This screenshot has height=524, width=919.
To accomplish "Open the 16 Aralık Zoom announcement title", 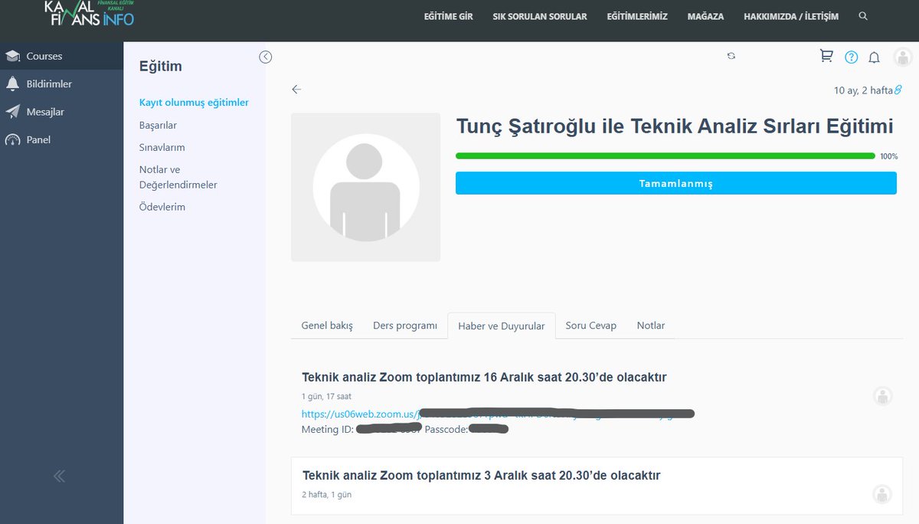I will [484, 378].
